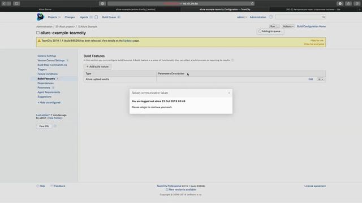Expand the Projects dropdown arrow
This screenshot has height=203, width=362.
(59, 17)
